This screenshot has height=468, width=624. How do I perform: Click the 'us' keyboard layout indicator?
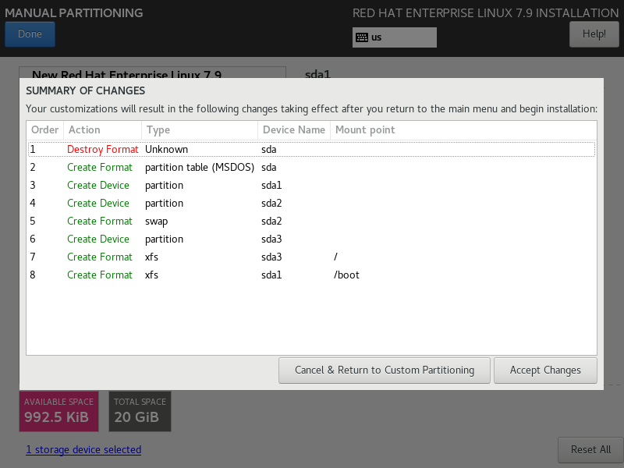click(x=395, y=37)
